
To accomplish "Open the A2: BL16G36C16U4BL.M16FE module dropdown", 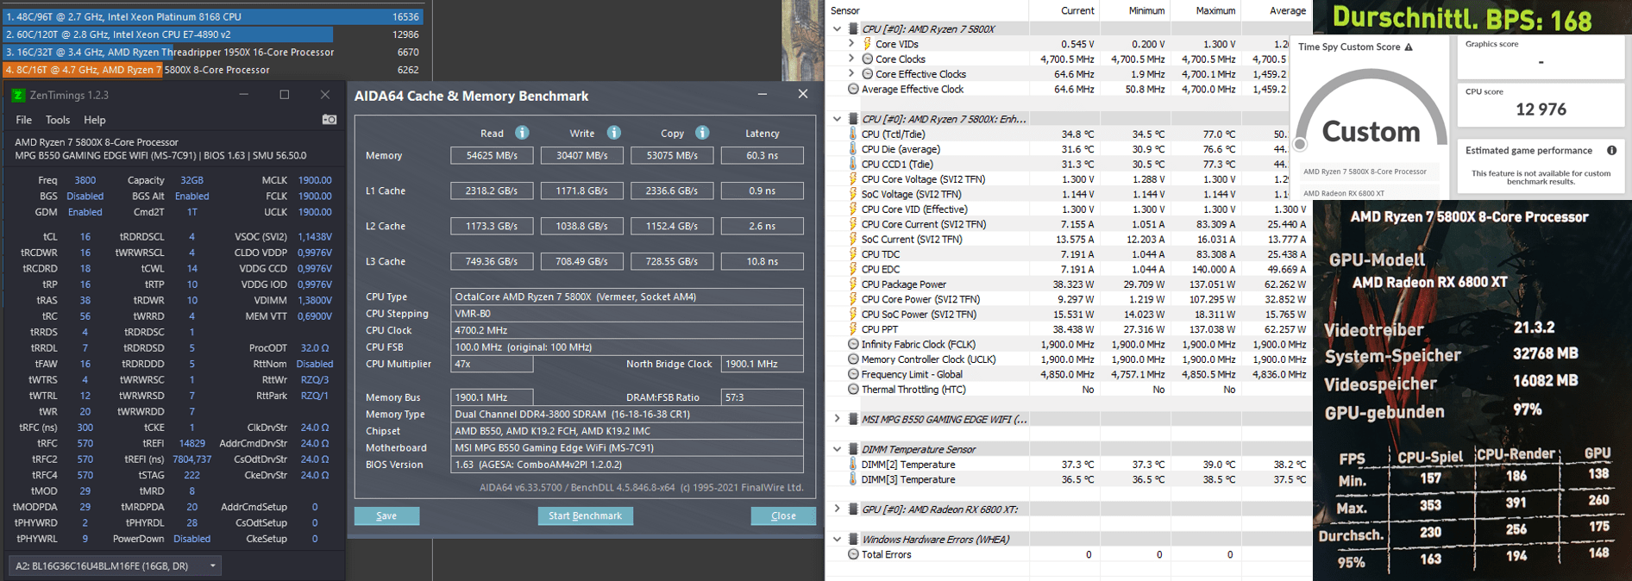I will [x=116, y=566].
